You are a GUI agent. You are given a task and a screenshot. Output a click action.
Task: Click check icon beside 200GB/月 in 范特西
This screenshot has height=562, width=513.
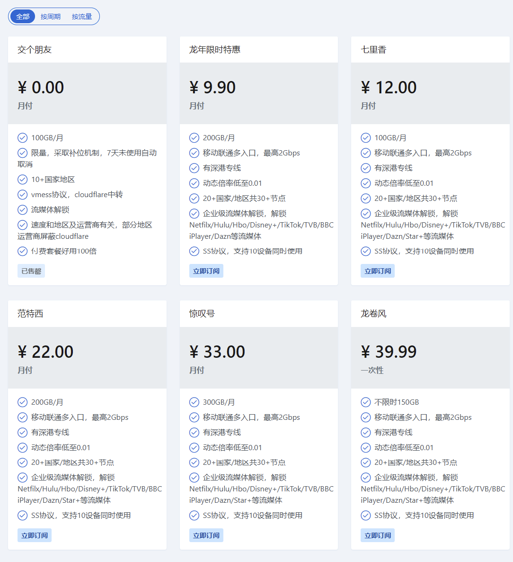(23, 402)
